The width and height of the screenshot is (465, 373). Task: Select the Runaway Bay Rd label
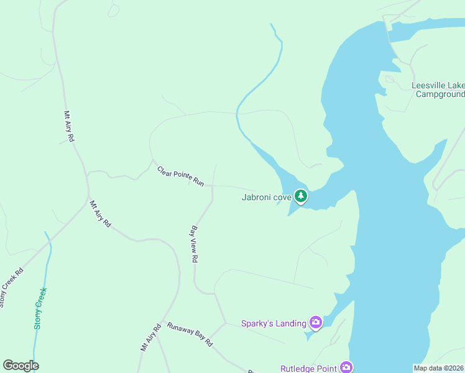tap(190, 334)
